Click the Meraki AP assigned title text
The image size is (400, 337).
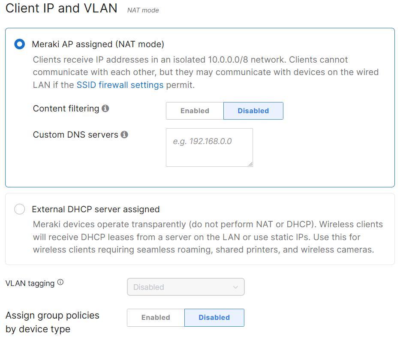coord(98,44)
